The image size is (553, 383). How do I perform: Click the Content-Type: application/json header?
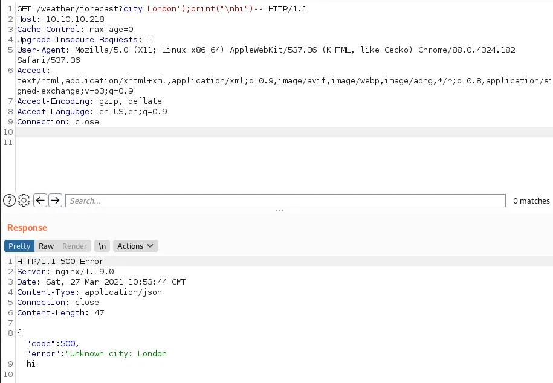89,292
